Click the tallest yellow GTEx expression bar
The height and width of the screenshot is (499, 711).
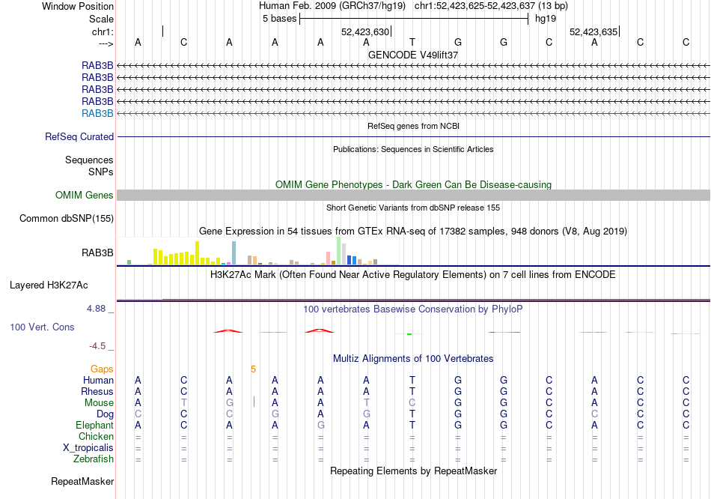[198, 253]
